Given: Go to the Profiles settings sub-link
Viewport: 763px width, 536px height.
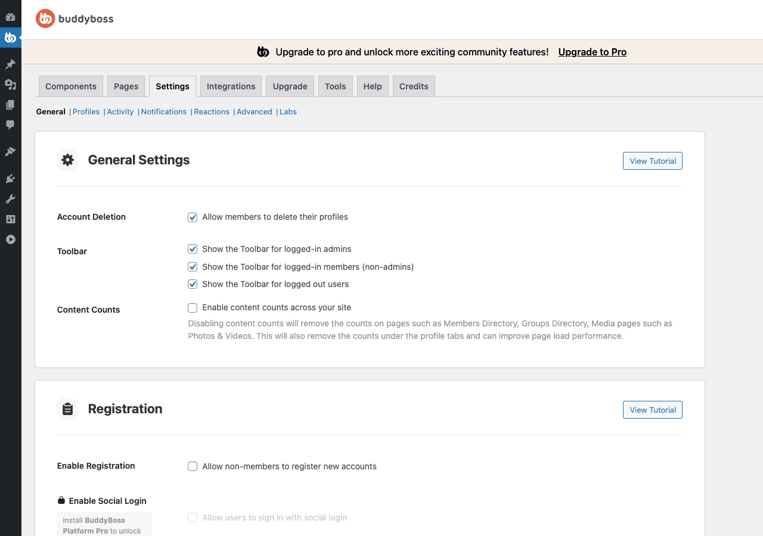Looking at the screenshot, I should 86,111.
